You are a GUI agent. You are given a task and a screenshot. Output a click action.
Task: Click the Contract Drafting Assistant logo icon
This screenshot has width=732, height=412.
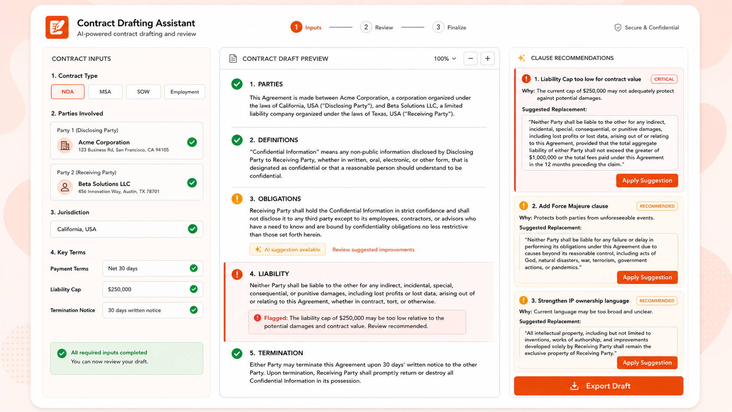[57, 27]
